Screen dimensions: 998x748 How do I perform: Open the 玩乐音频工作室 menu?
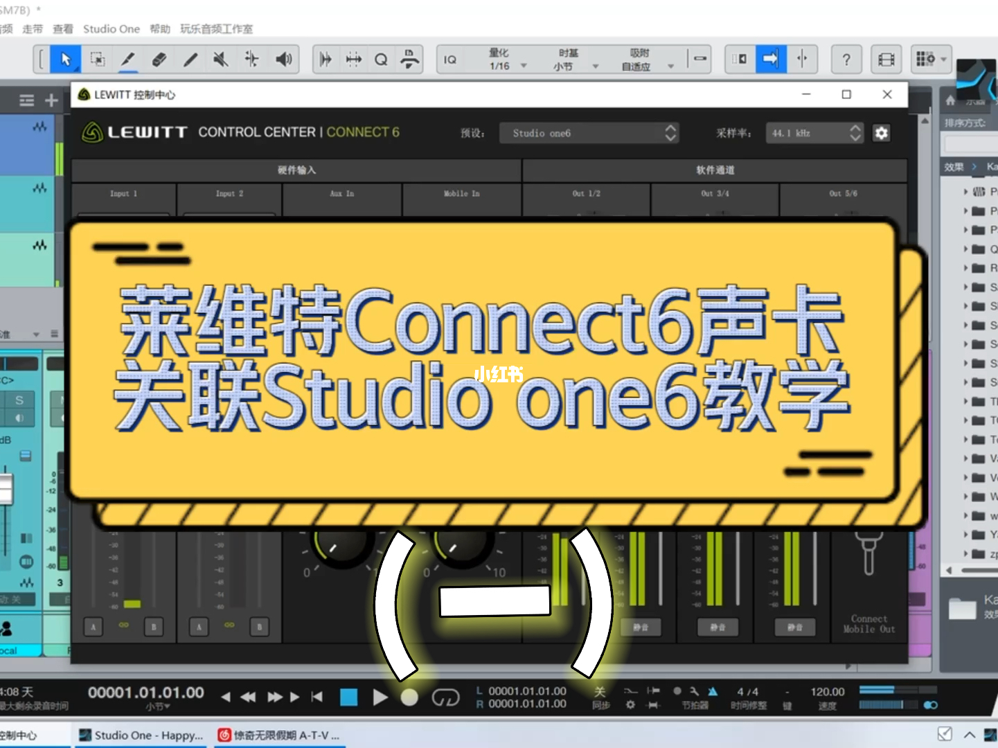coord(217,29)
